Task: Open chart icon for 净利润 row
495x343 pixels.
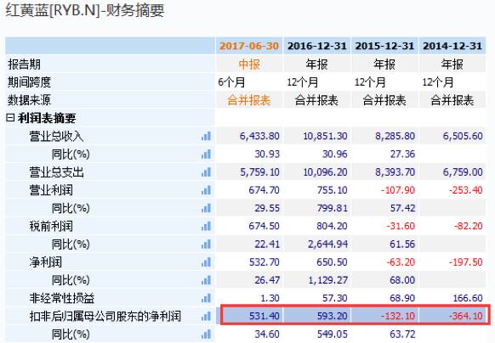Action: pos(206,262)
